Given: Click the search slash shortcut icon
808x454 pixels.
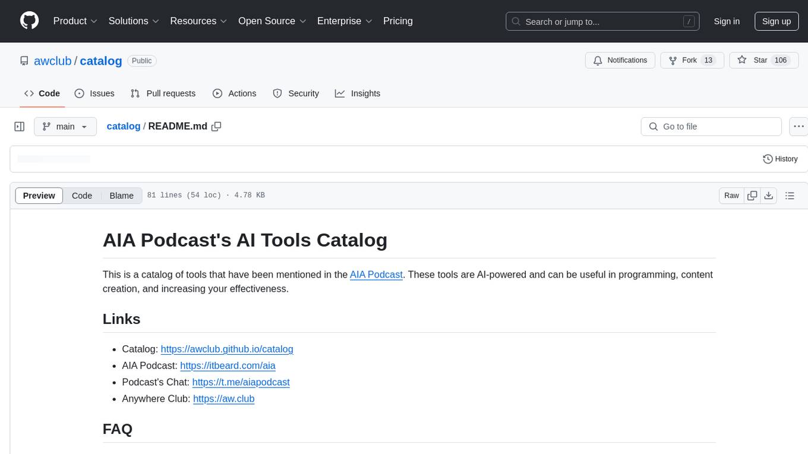Looking at the screenshot, I should (689, 21).
